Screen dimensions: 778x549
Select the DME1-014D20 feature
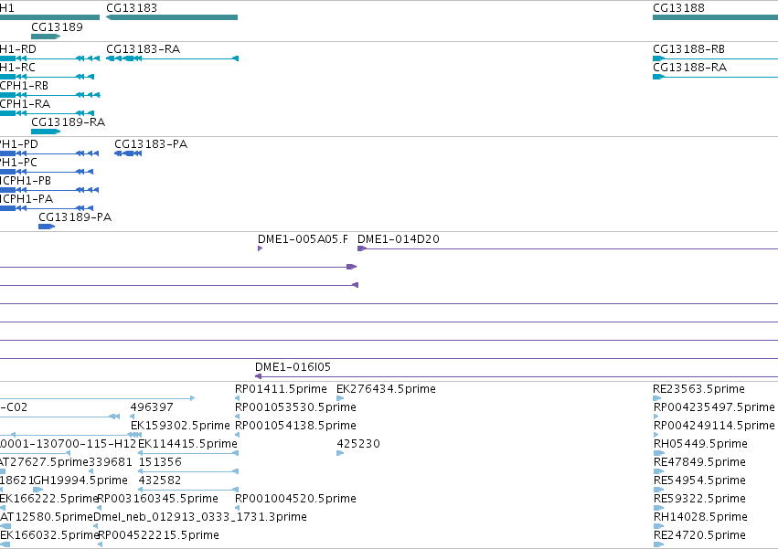pos(568,248)
